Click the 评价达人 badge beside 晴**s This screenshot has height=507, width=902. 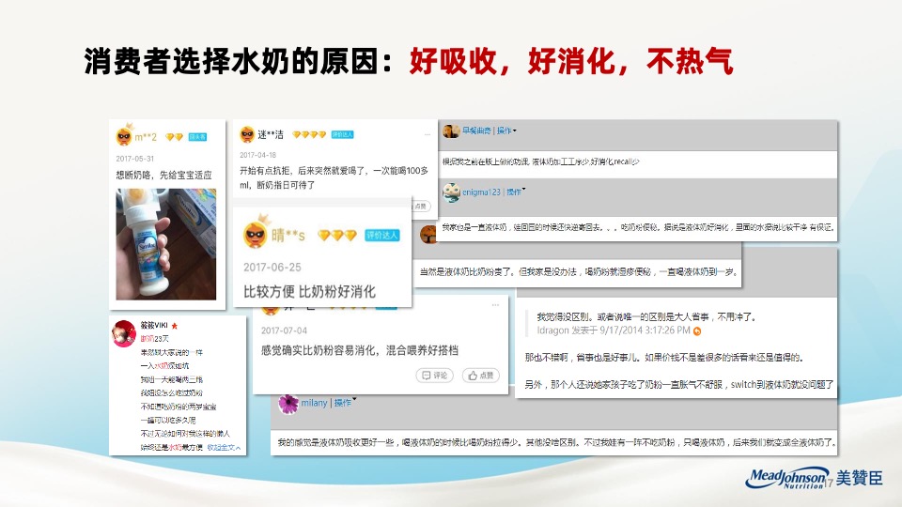(382, 235)
